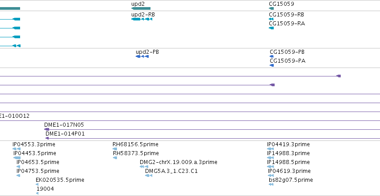Click the upd2-PB coding region glyph
Viewport: 380px width, 196px height.
(142, 56)
